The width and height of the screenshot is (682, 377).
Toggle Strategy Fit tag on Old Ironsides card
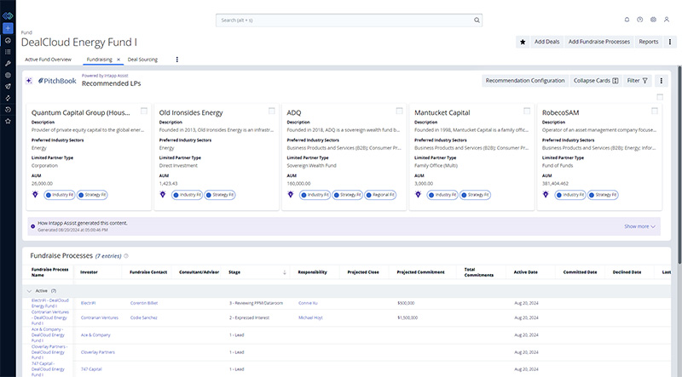[x=220, y=195]
